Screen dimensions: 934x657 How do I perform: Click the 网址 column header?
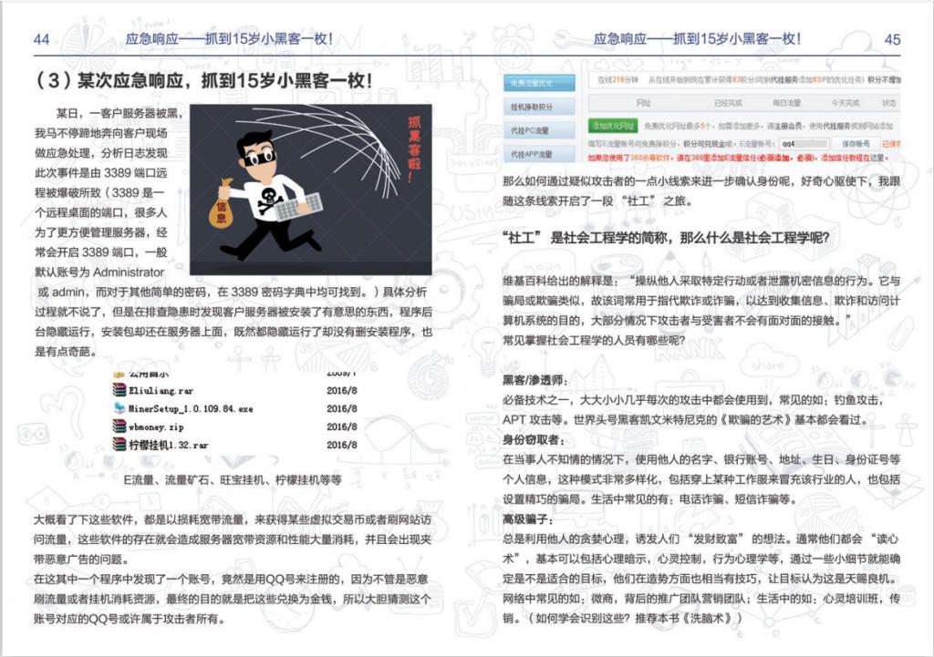(x=643, y=103)
